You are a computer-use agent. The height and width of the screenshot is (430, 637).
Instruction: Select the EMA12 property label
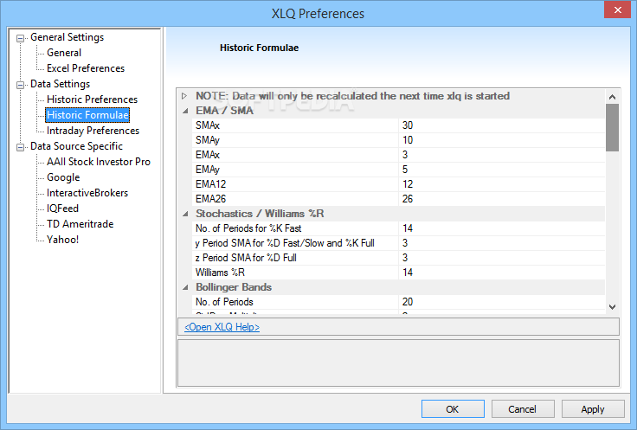click(x=210, y=184)
